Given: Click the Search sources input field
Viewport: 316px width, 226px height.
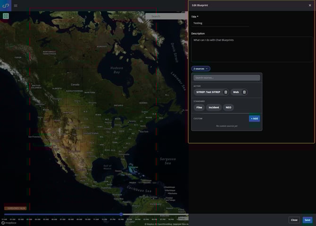Looking at the screenshot, I should (x=226, y=78).
